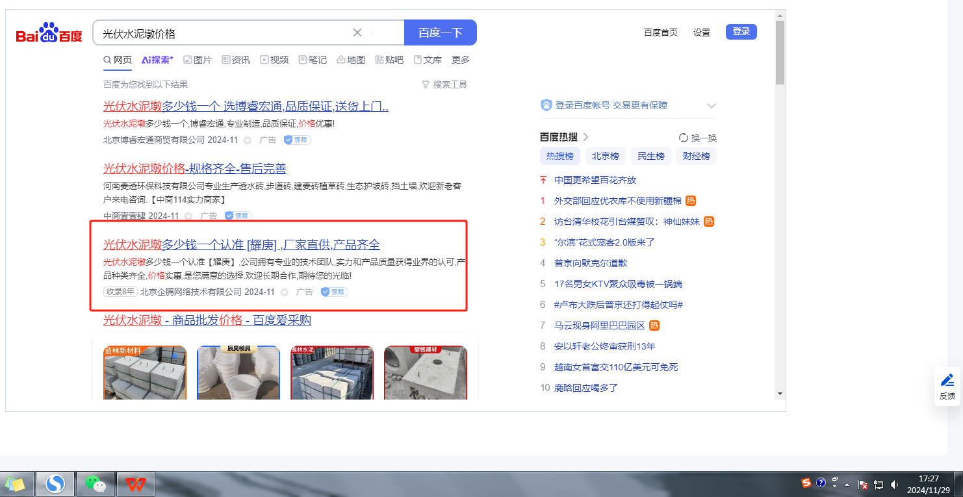Open hot topic 普京向默克尔道歉
This screenshot has height=497, width=963.
click(x=591, y=263)
